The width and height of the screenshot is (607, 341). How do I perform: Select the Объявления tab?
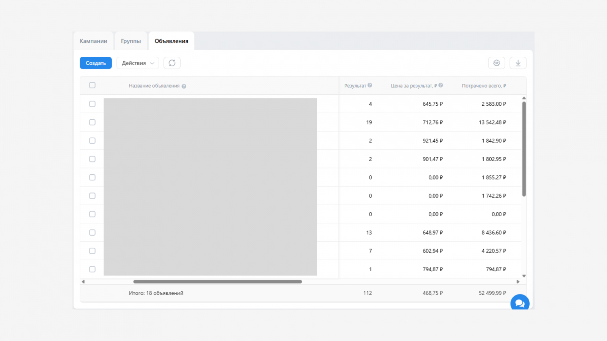tap(171, 41)
